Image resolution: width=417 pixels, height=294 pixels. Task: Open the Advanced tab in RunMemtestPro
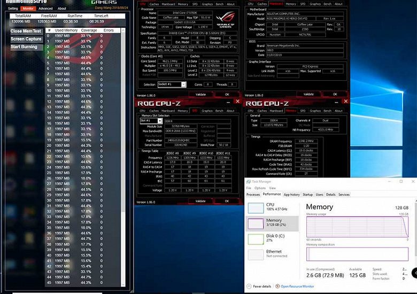[45, 9]
